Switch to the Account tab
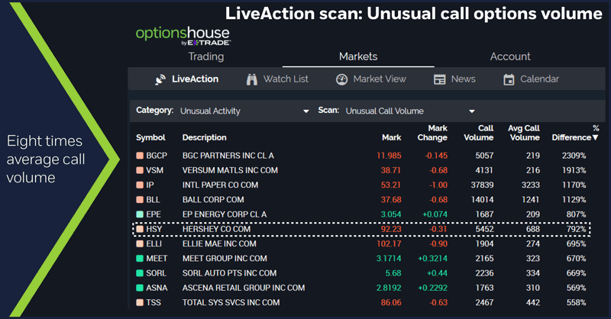 click(510, 56)
